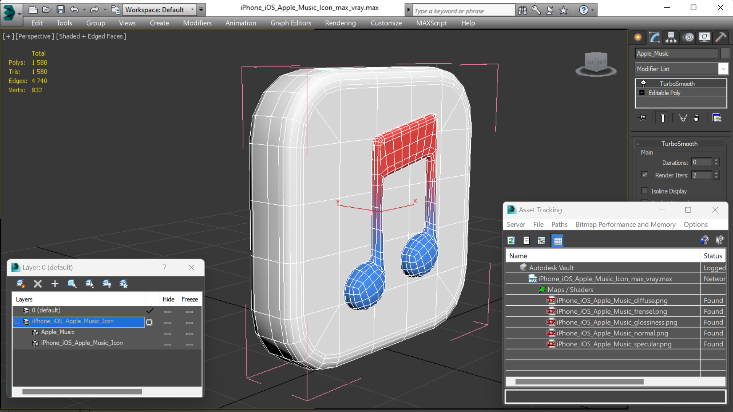Switch to the Hierarchy command panel
The width and height of the screenshot is (733, 412).
tap(671, 37)
